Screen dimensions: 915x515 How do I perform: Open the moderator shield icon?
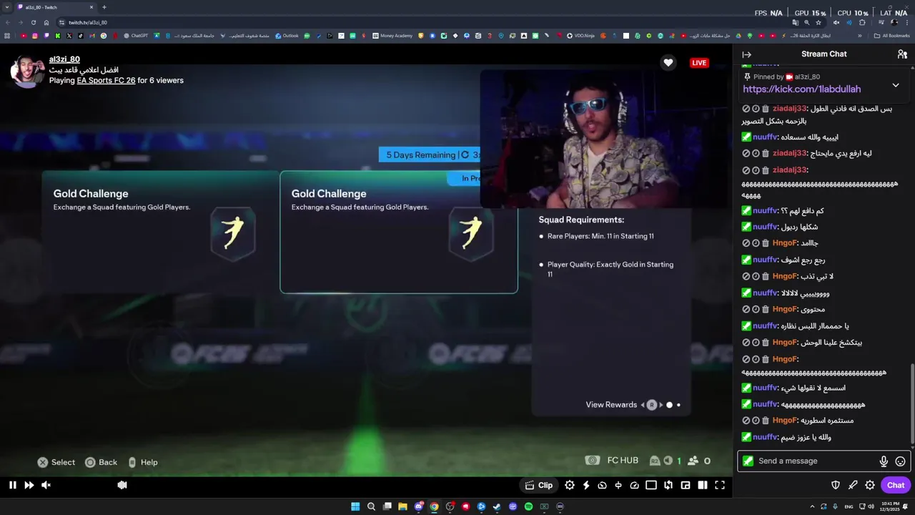[836, 485]
